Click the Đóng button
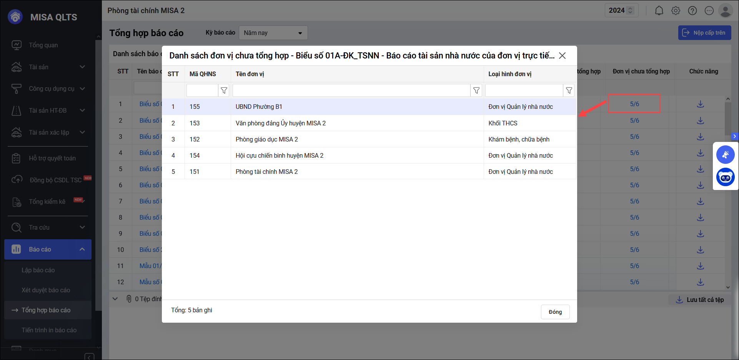This screenshot has height=360, width=739. click(x=555, y=312)
